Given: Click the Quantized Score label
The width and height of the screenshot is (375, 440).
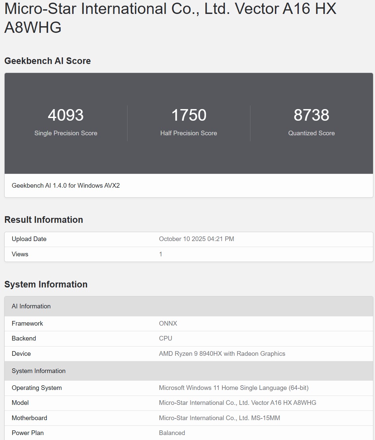Looking at the screenshot, I should pos(311,133).
